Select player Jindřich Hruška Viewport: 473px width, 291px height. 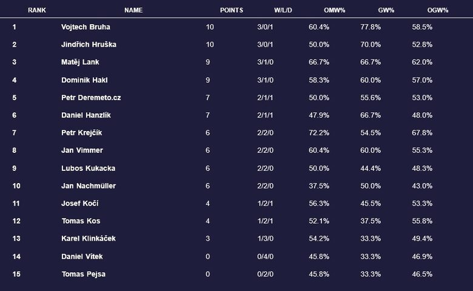[x=89, y=45]
